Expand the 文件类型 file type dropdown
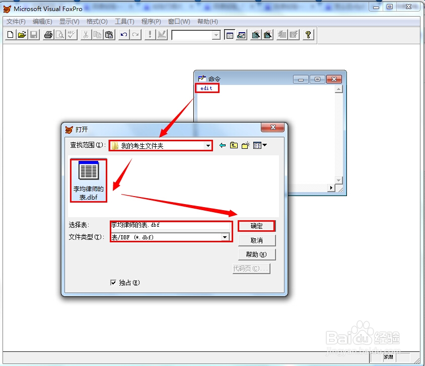 coord(225,237)
